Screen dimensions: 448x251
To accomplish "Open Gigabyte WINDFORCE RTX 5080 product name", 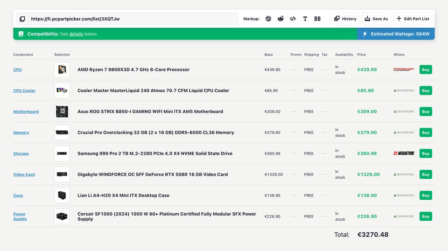I will [x=153, y=175].
